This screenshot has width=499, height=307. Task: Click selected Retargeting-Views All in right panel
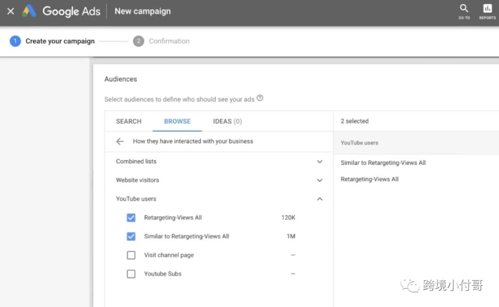(369, 179)
